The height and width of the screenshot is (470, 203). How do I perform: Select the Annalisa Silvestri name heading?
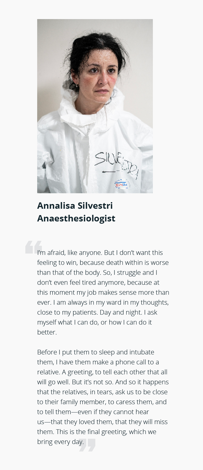[x=75, y=206]
